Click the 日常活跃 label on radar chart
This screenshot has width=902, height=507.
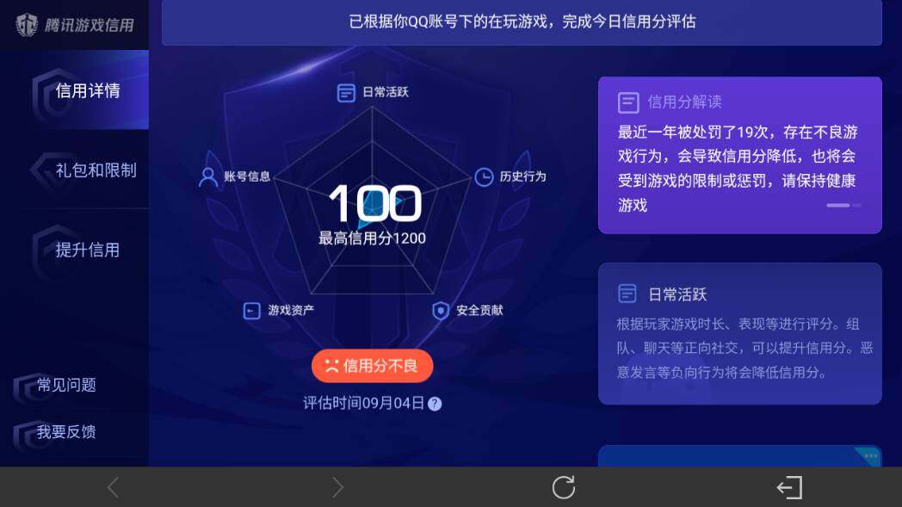(x=386, y=92)
